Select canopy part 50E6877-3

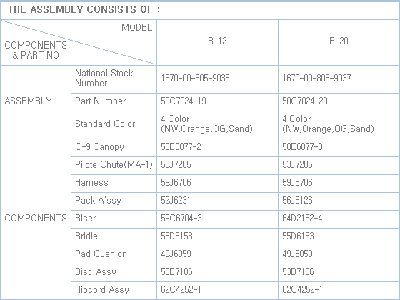tap(302, 147)
